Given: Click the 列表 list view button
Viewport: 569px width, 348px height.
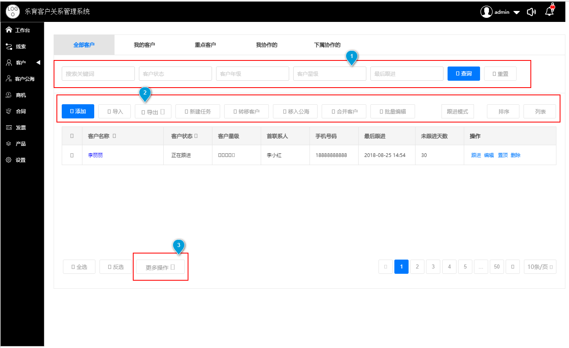Looking at the screenshot, I should click(x=540, y=112).
